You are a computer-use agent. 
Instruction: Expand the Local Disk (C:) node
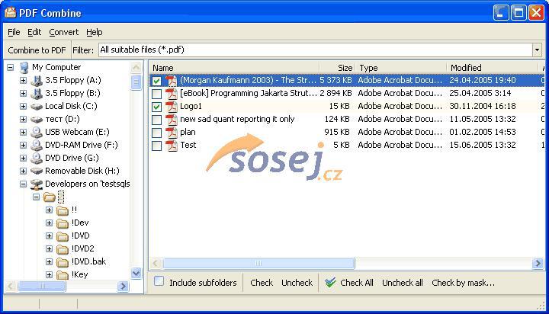[23, 107]
